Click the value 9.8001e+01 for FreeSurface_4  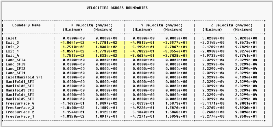(x=246, y=103)
